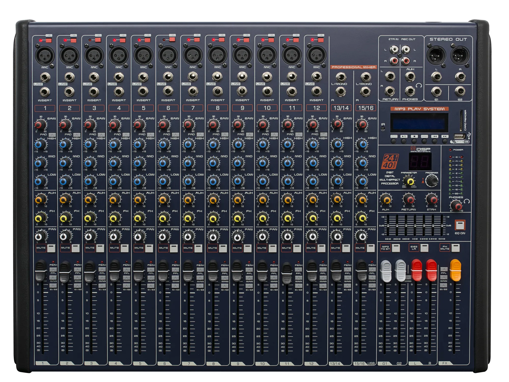Screen dimensions: 509x382
Task: Push the MP3 player REPEAT button
Action: pos(425,141)
